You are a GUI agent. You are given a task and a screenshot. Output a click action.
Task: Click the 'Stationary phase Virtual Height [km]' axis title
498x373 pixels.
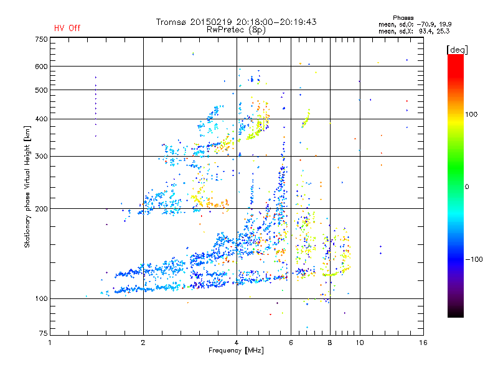(x=27, y=187)
